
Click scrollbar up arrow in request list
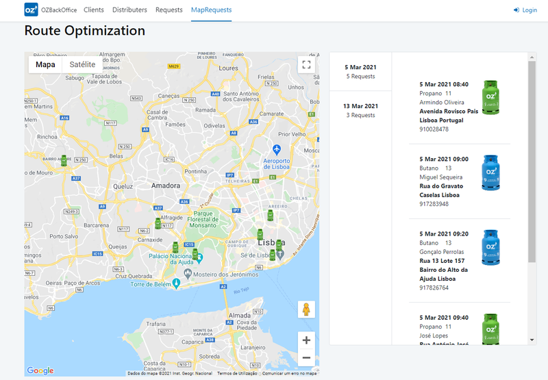tap(532, 57)
